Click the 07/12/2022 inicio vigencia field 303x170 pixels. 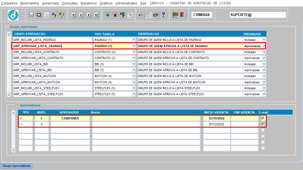tap(217, 124)
